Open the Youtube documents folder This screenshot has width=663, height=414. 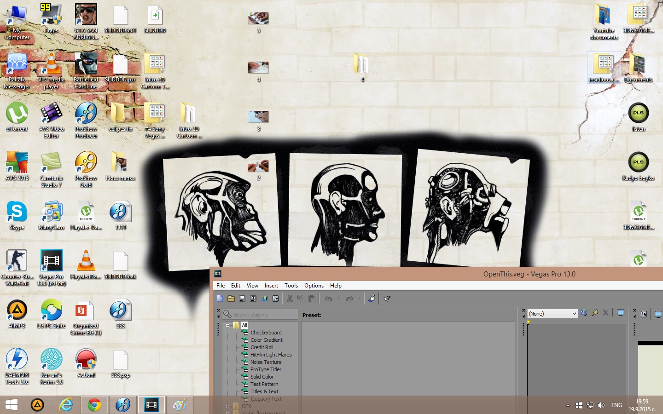pos(604,22)
